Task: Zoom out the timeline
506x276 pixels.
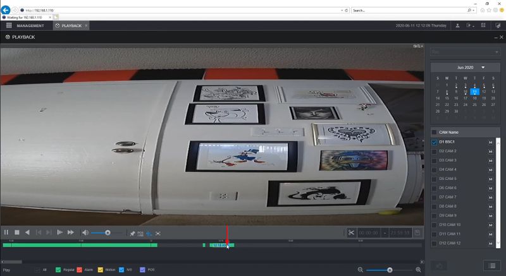Action: 361,270
